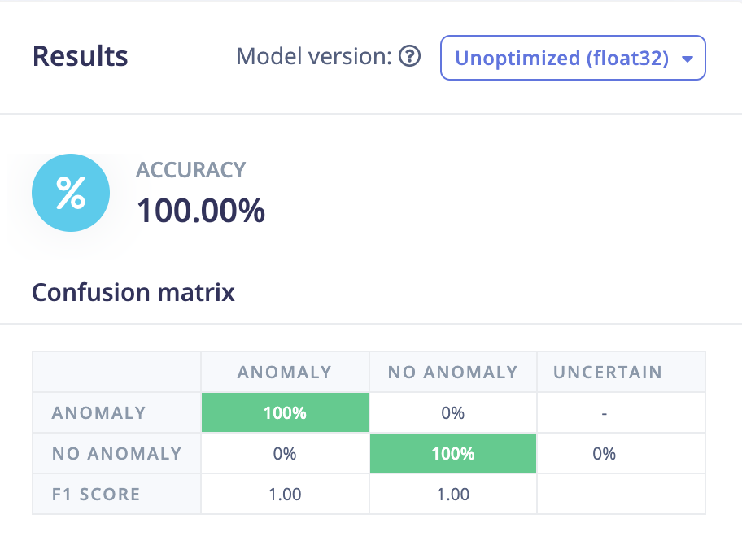742x545 pixels.
Task: Select the green No Anomaly 100% cell
Action: tap(453, 453)
